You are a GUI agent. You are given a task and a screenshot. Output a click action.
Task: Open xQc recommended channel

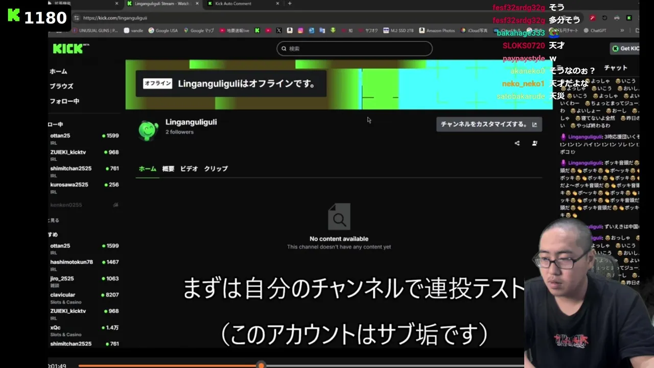coord(84,331)
